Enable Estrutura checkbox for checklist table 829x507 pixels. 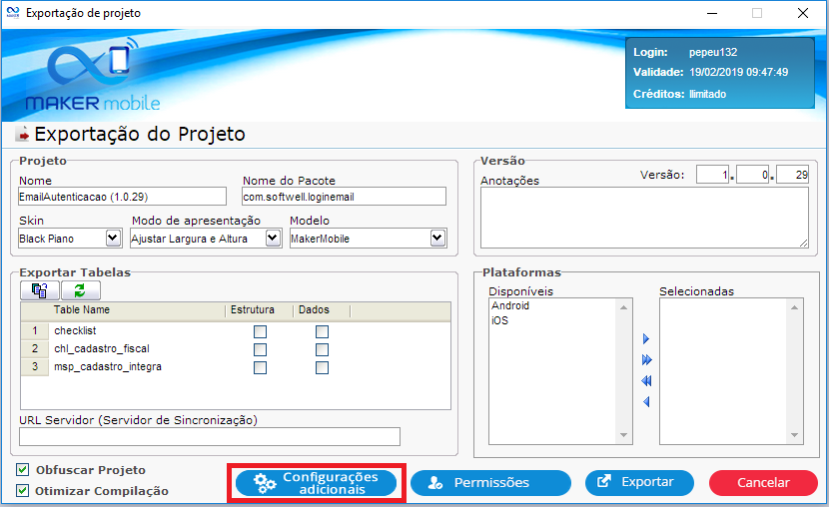(260, 331)
